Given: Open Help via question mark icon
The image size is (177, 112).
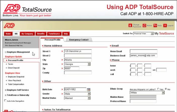Looking at the screenshot, I should click(x=155, y=25).
